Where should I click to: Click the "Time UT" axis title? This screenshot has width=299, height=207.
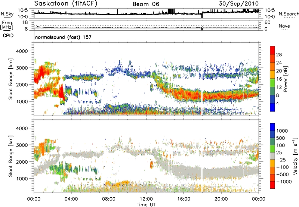146,205
